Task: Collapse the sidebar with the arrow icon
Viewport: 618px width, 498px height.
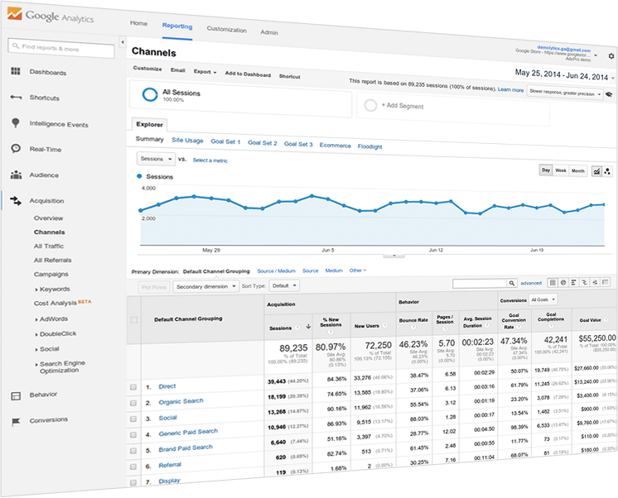Action: pos(123,41)
